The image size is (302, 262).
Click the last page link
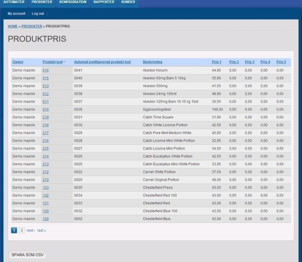coord(41,230)
